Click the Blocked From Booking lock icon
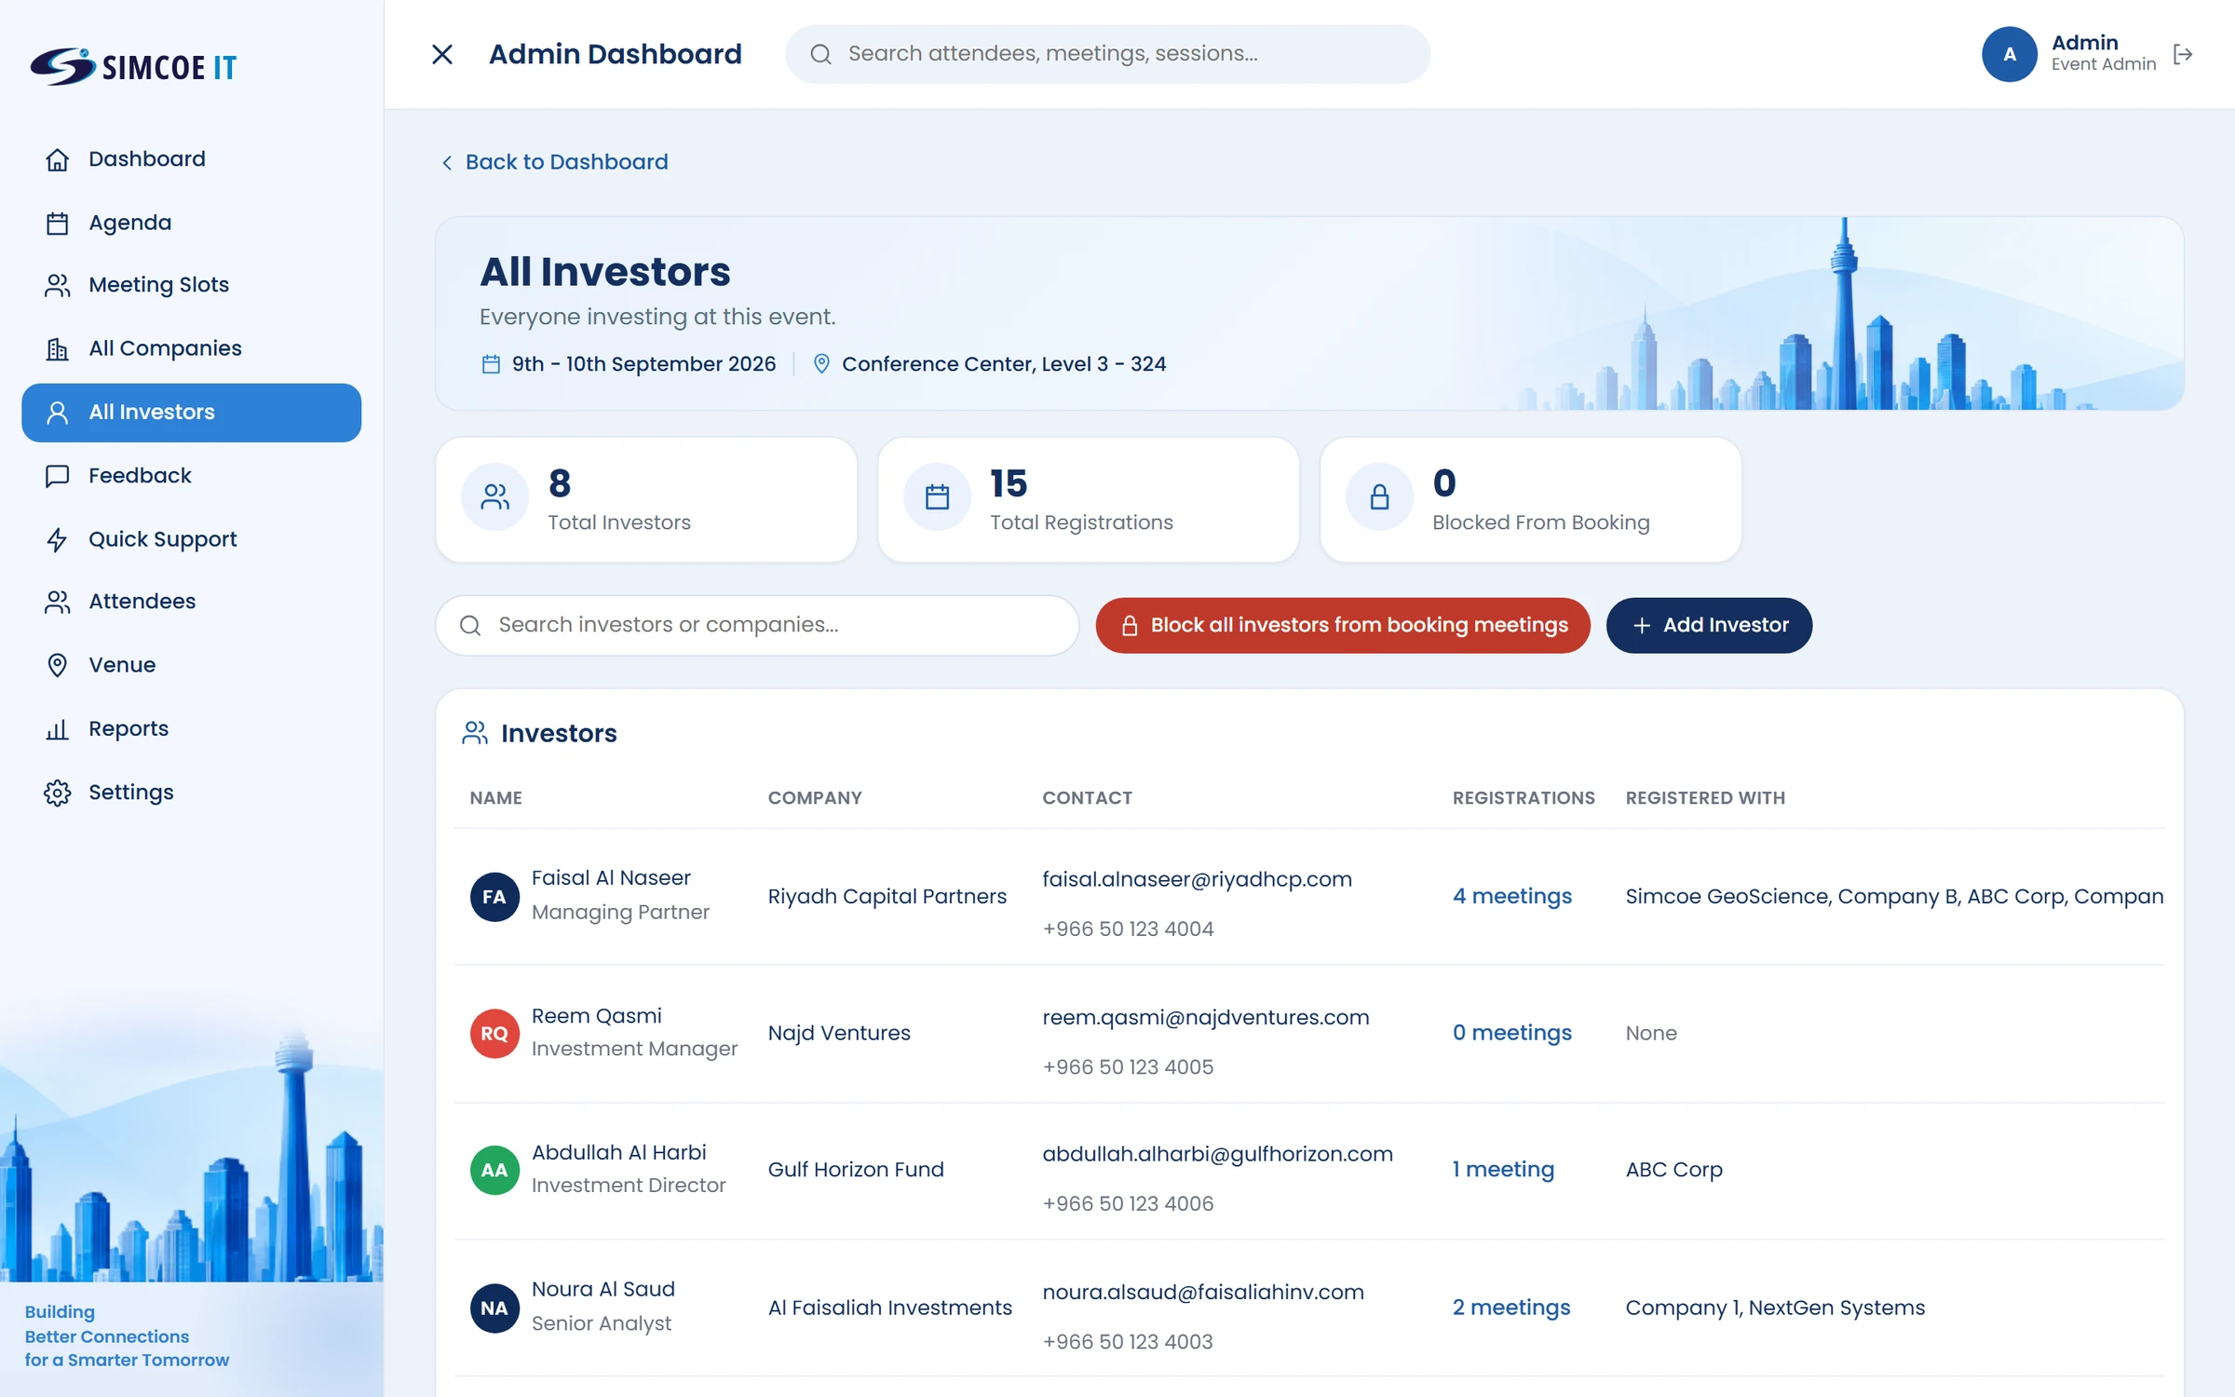The height and width of the screenshot is (1397, 2235). coord(1379,497)
